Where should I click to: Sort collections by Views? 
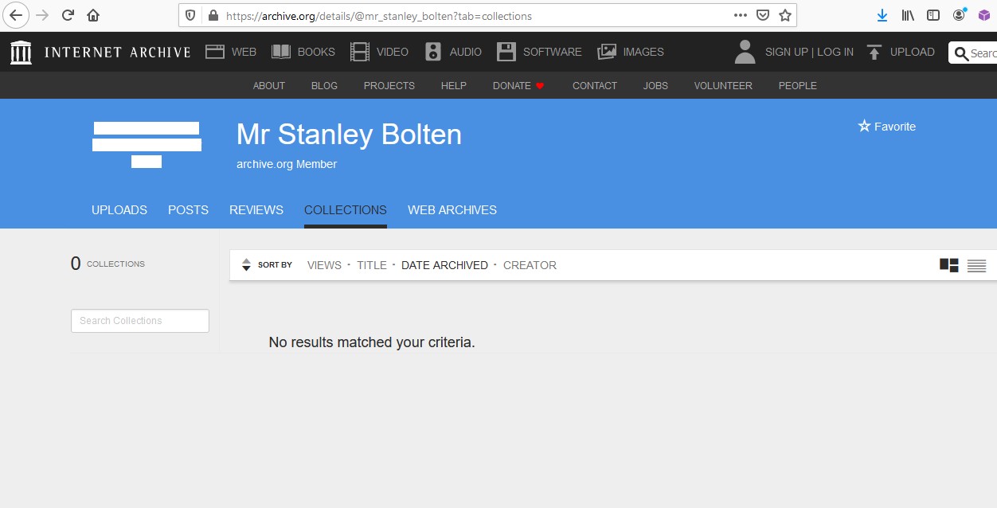pyautogui.click(x=324, y=265)
